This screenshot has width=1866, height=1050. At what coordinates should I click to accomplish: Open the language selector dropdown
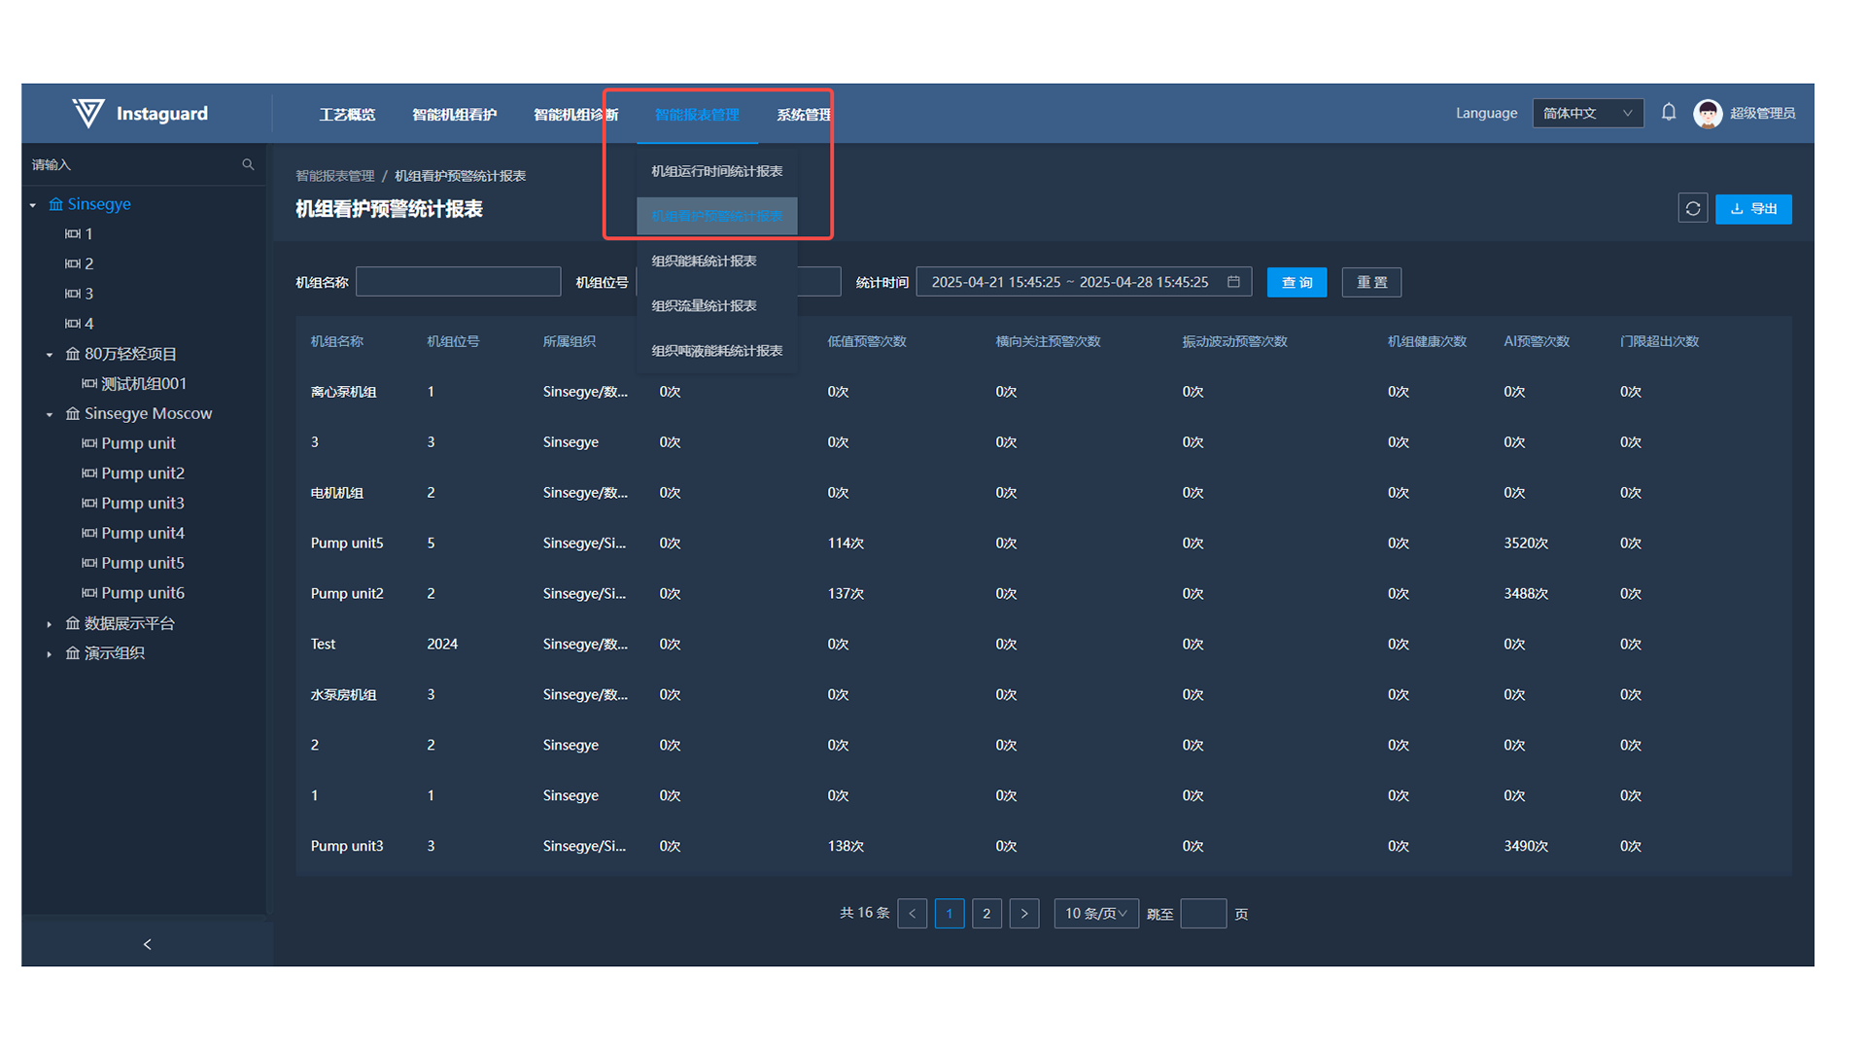pyautogui.click(x=1587, y=114)
